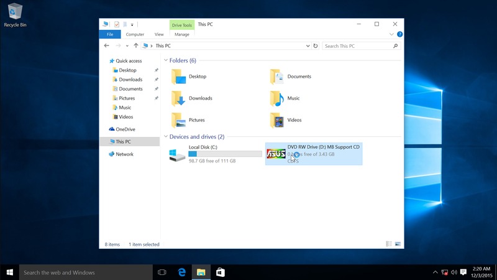This screenshot has height=280, width=497.
Task: Open the DVD RW Drive (D:) MB Support CD
Action: click(313, 153)
